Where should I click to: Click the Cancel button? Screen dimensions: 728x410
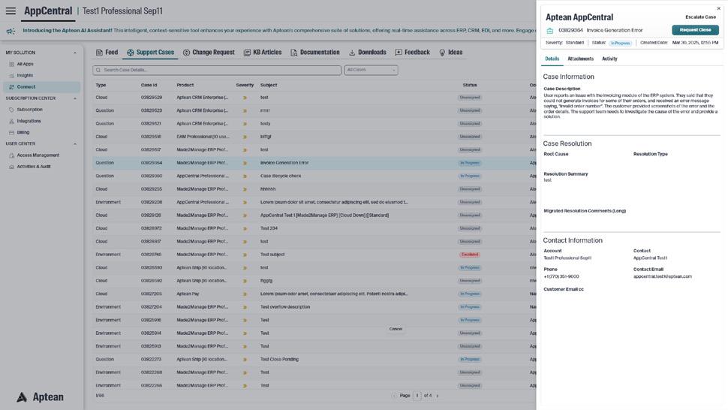pos(396,329)
